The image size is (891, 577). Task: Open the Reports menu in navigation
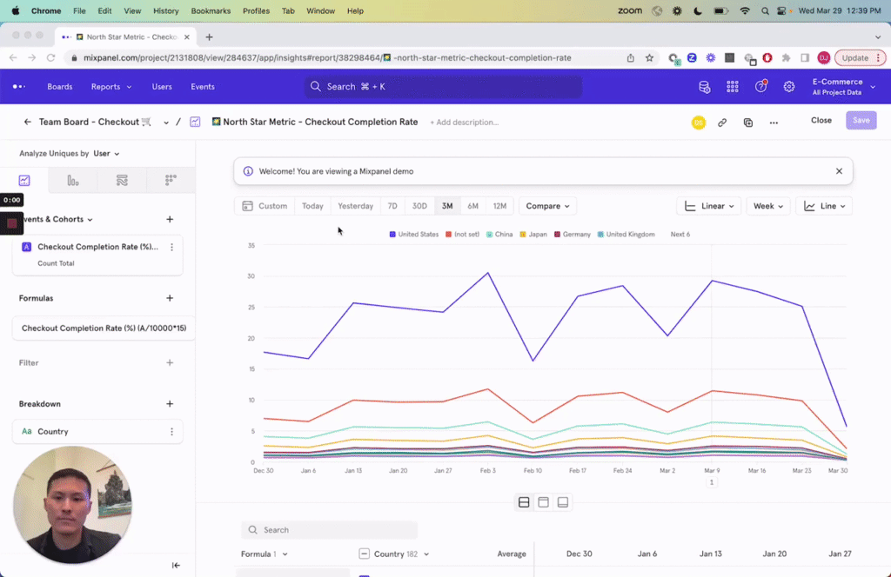click(111, 87)
